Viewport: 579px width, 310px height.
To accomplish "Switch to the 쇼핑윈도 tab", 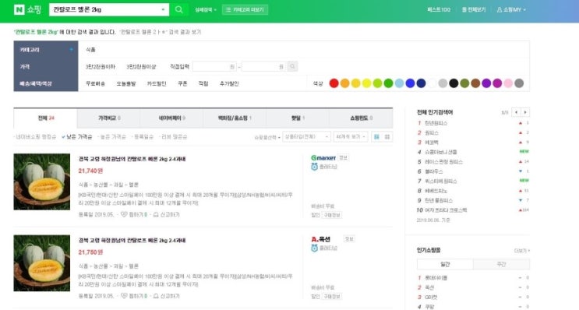I will tap(361, 118).
